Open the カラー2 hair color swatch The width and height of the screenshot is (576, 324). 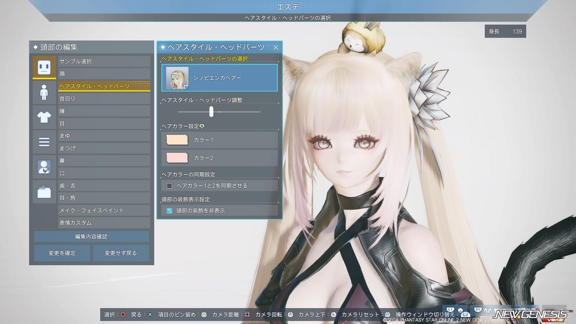[177, 157]
